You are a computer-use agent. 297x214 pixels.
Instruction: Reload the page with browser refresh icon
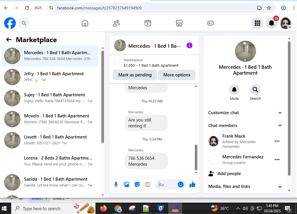[x=27, y=8]
